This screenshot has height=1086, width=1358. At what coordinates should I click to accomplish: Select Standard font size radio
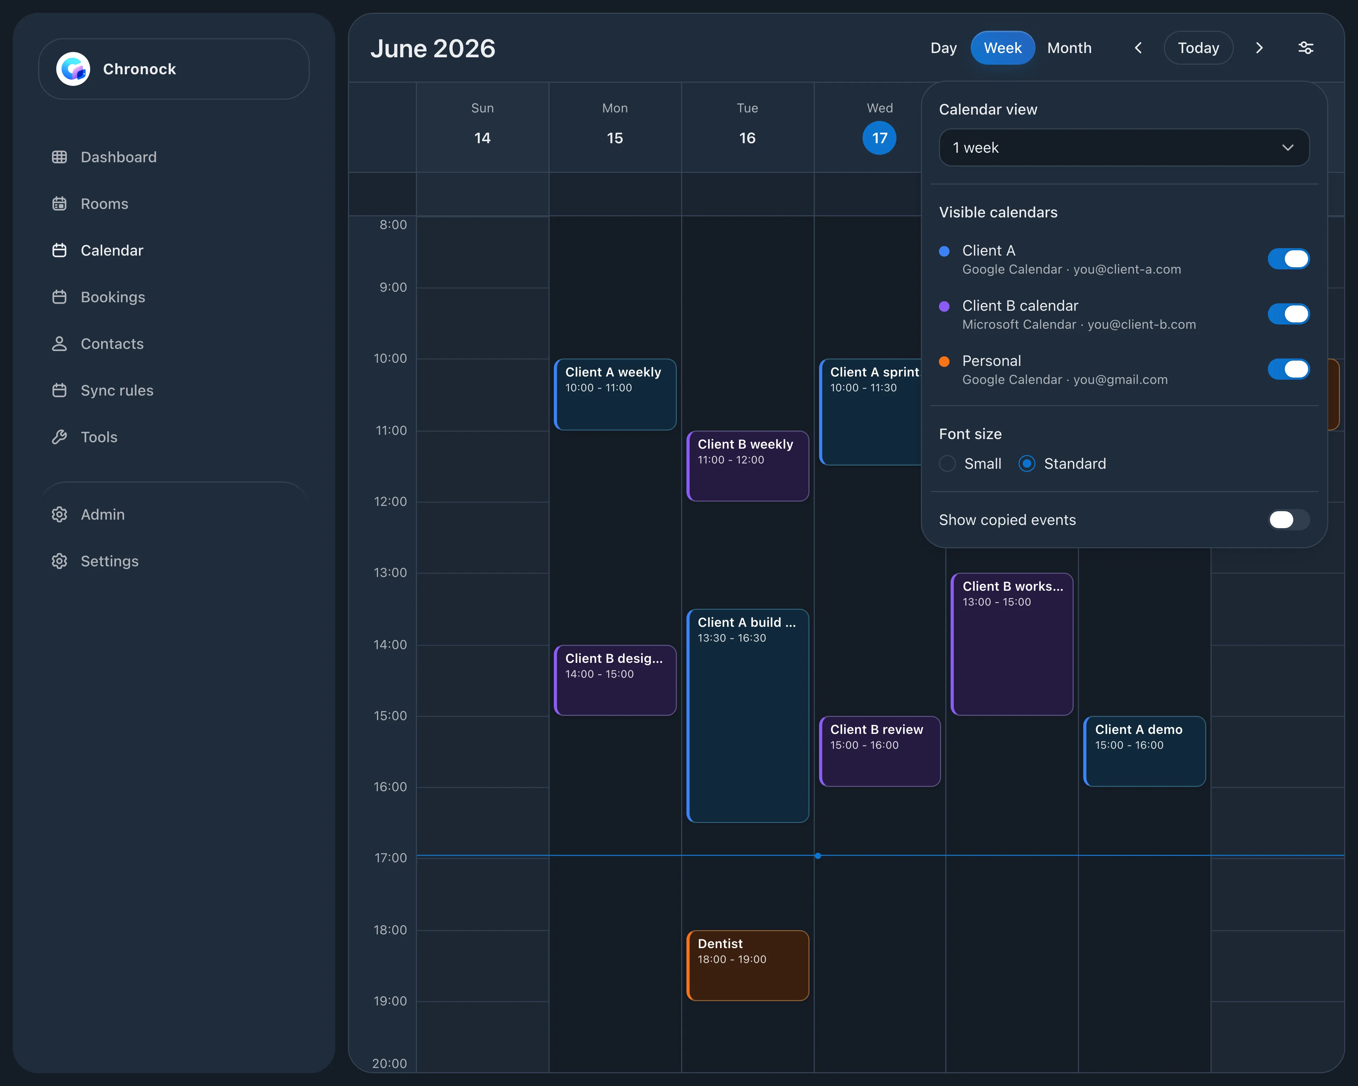(1027, 464)
